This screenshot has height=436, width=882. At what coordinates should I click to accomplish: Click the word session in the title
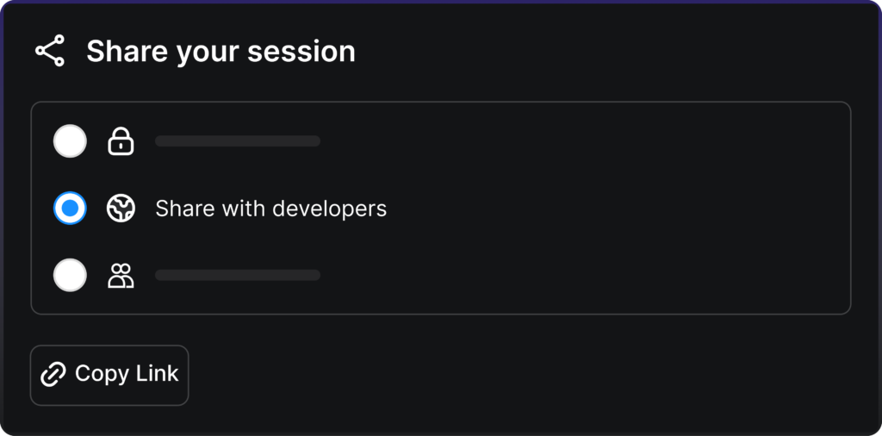[x=301, y=52]
